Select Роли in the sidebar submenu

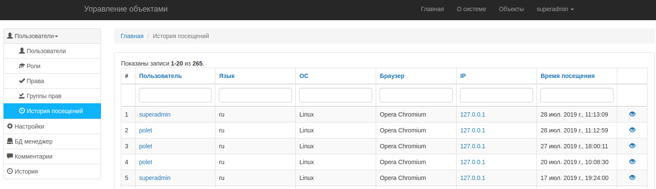(x=33, y=66)
